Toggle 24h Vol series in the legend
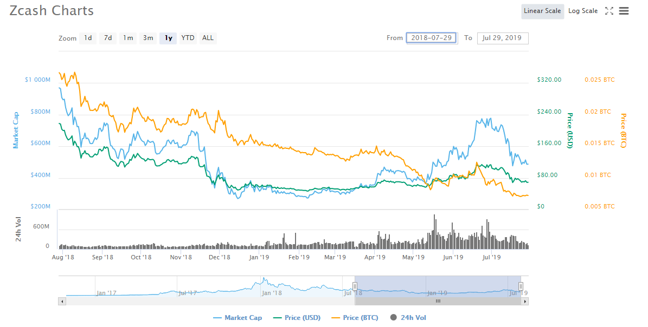 tap(408, 317)
